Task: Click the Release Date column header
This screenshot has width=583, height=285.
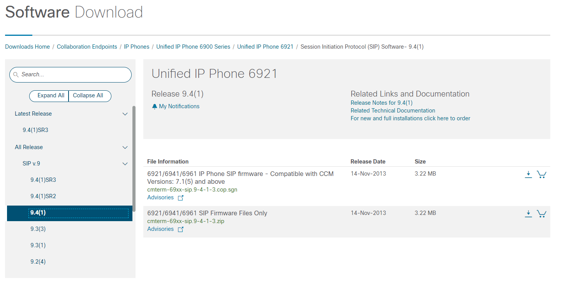Action: pos(368,162)
